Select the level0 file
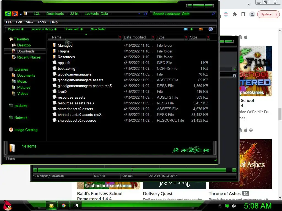 [62, 91]
